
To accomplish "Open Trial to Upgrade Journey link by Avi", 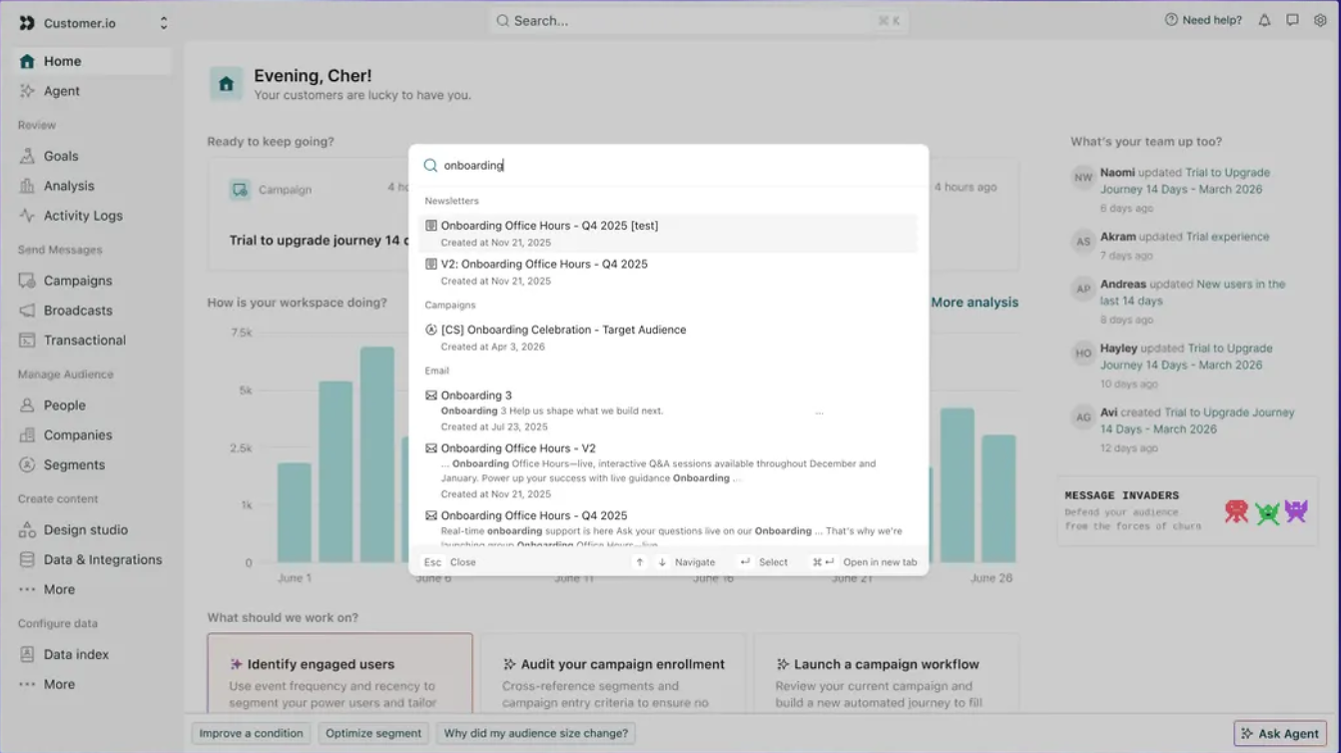I will point(1197,420).
